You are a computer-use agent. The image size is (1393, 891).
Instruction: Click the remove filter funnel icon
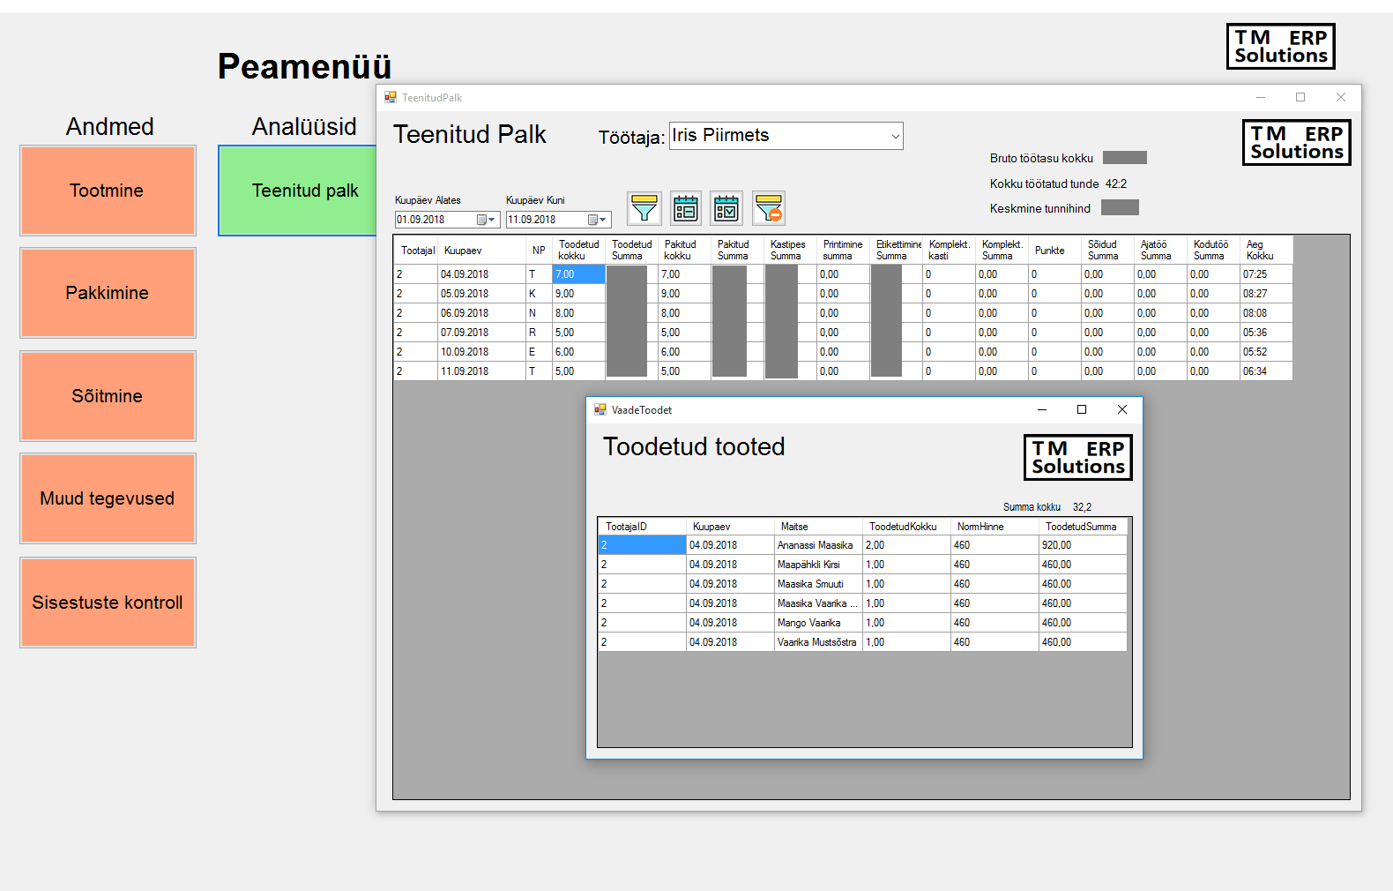coord(769,208)
